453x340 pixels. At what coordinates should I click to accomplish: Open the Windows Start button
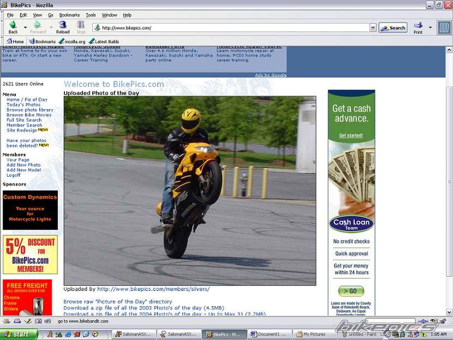(19, 334)
